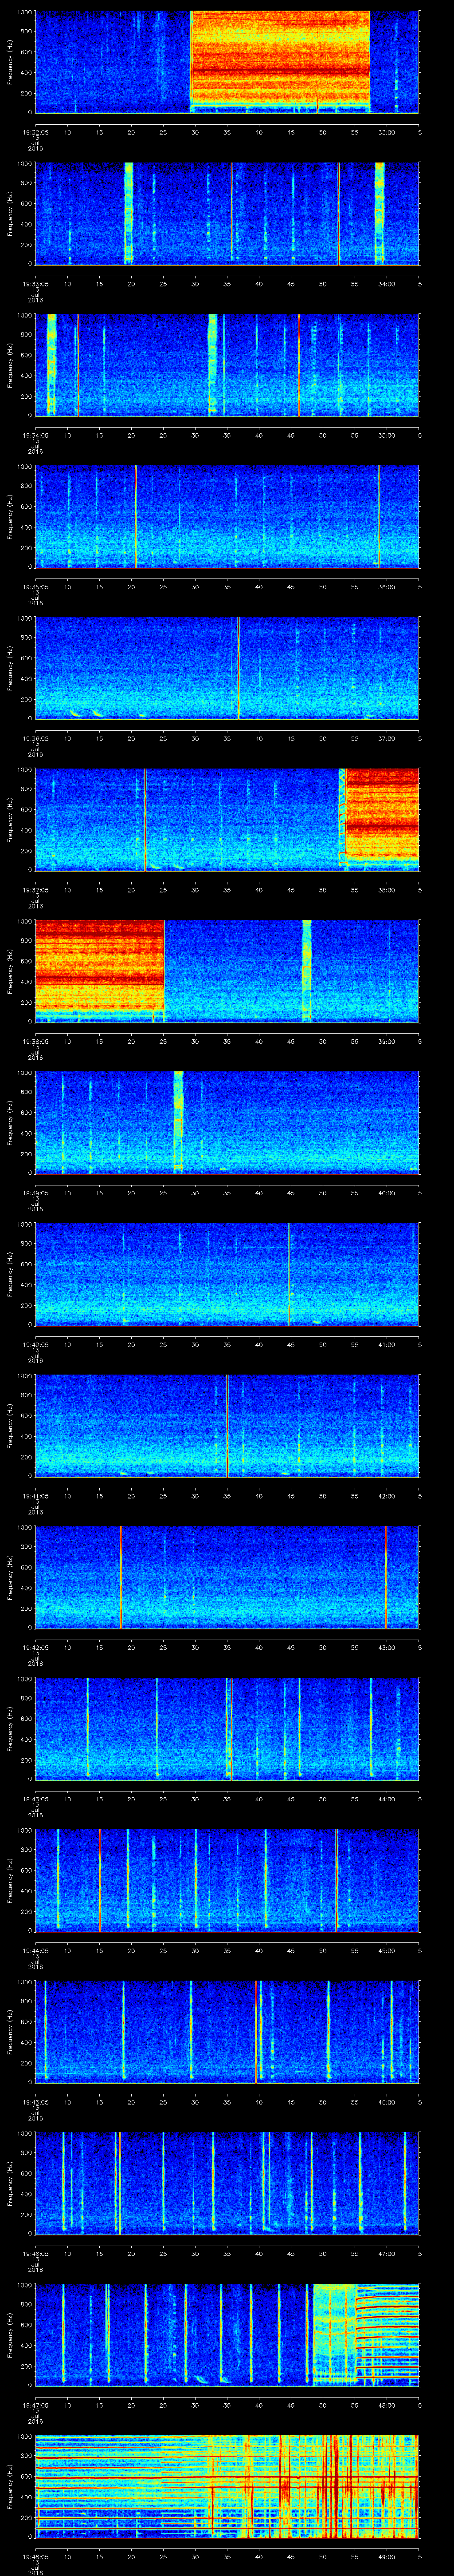This screenshot has height=2576, width=454.
Task: Click the spectrogram panel starting at 19:37:05
Action: click(227, 820)
